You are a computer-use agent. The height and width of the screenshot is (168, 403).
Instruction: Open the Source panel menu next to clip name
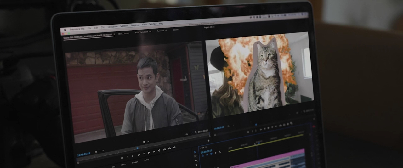[114, 34]
